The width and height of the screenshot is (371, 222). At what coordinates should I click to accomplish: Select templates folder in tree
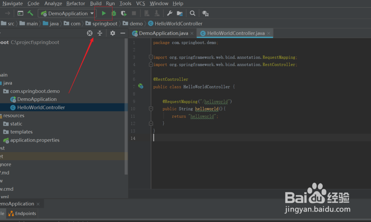(x=21, y=132)
